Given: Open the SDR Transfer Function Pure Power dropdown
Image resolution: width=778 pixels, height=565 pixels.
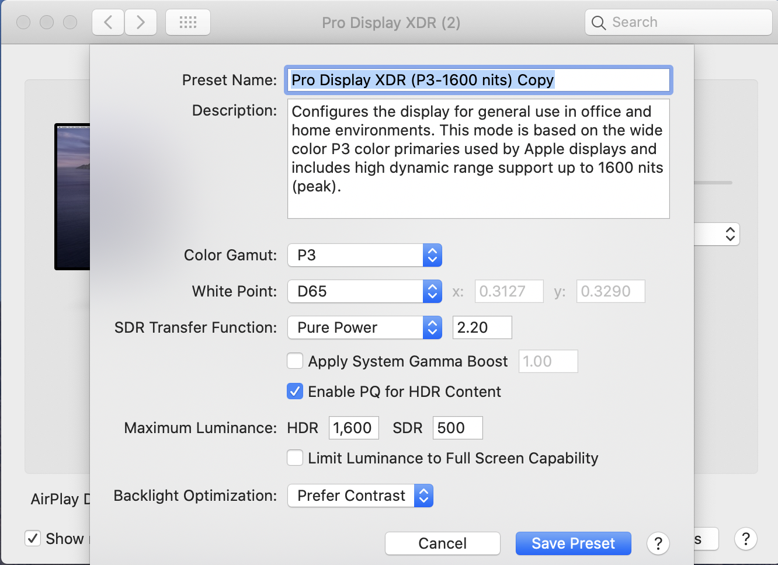Looking at the screenshot, I should tap(364, 327).
